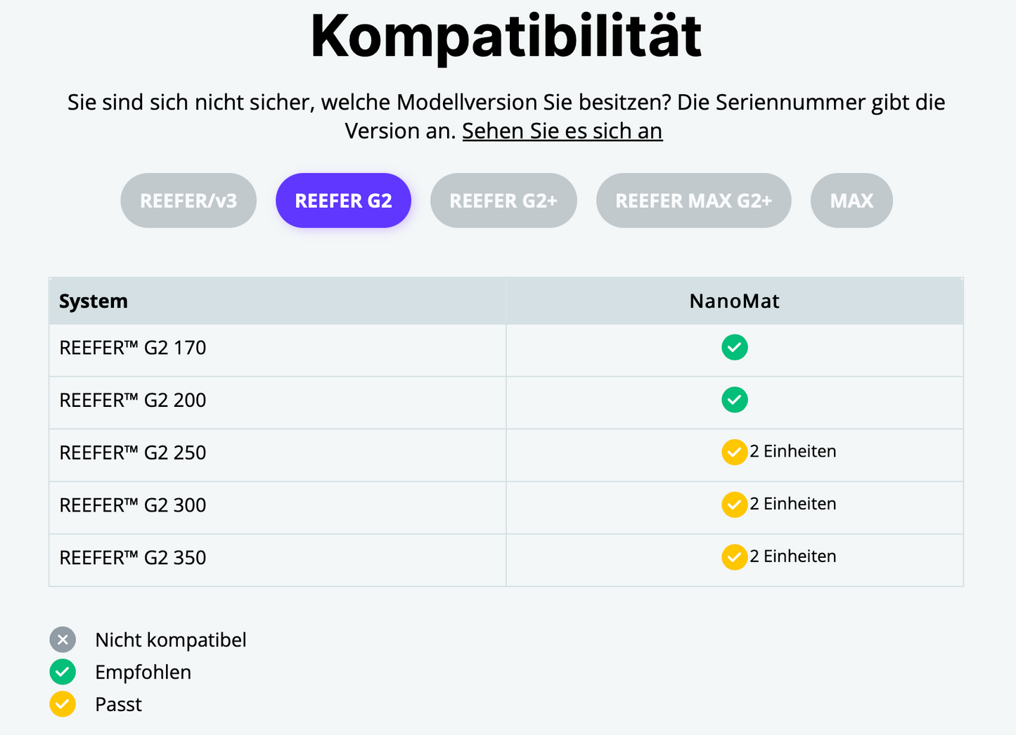This screenshot has height=735, width=1016.
Task: Click yellow checkmark for REEFER G2 250
Action: point(734,453)
